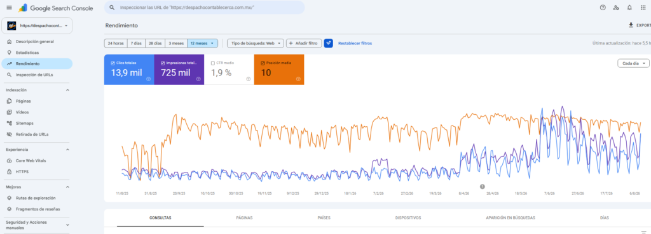
Task: Click the Google Search Console logo
Action: click(56, 8)
